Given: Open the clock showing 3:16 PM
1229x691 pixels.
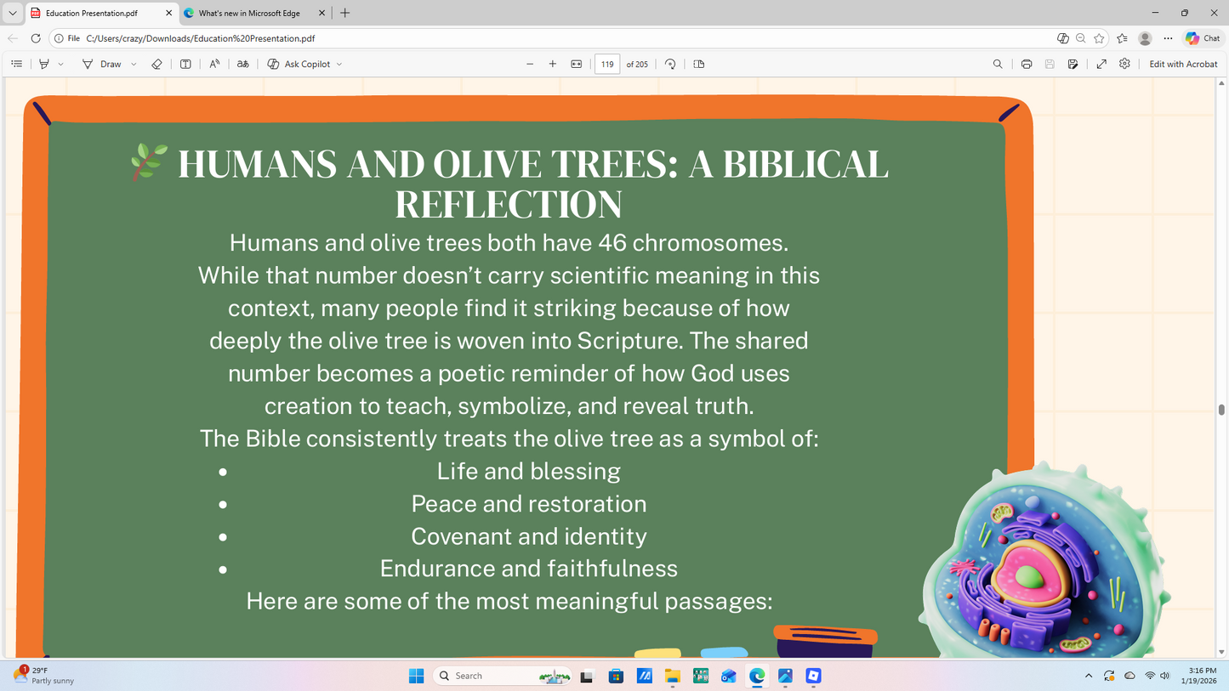Looking at the screenshot, I should click(x=1198, y=676).
